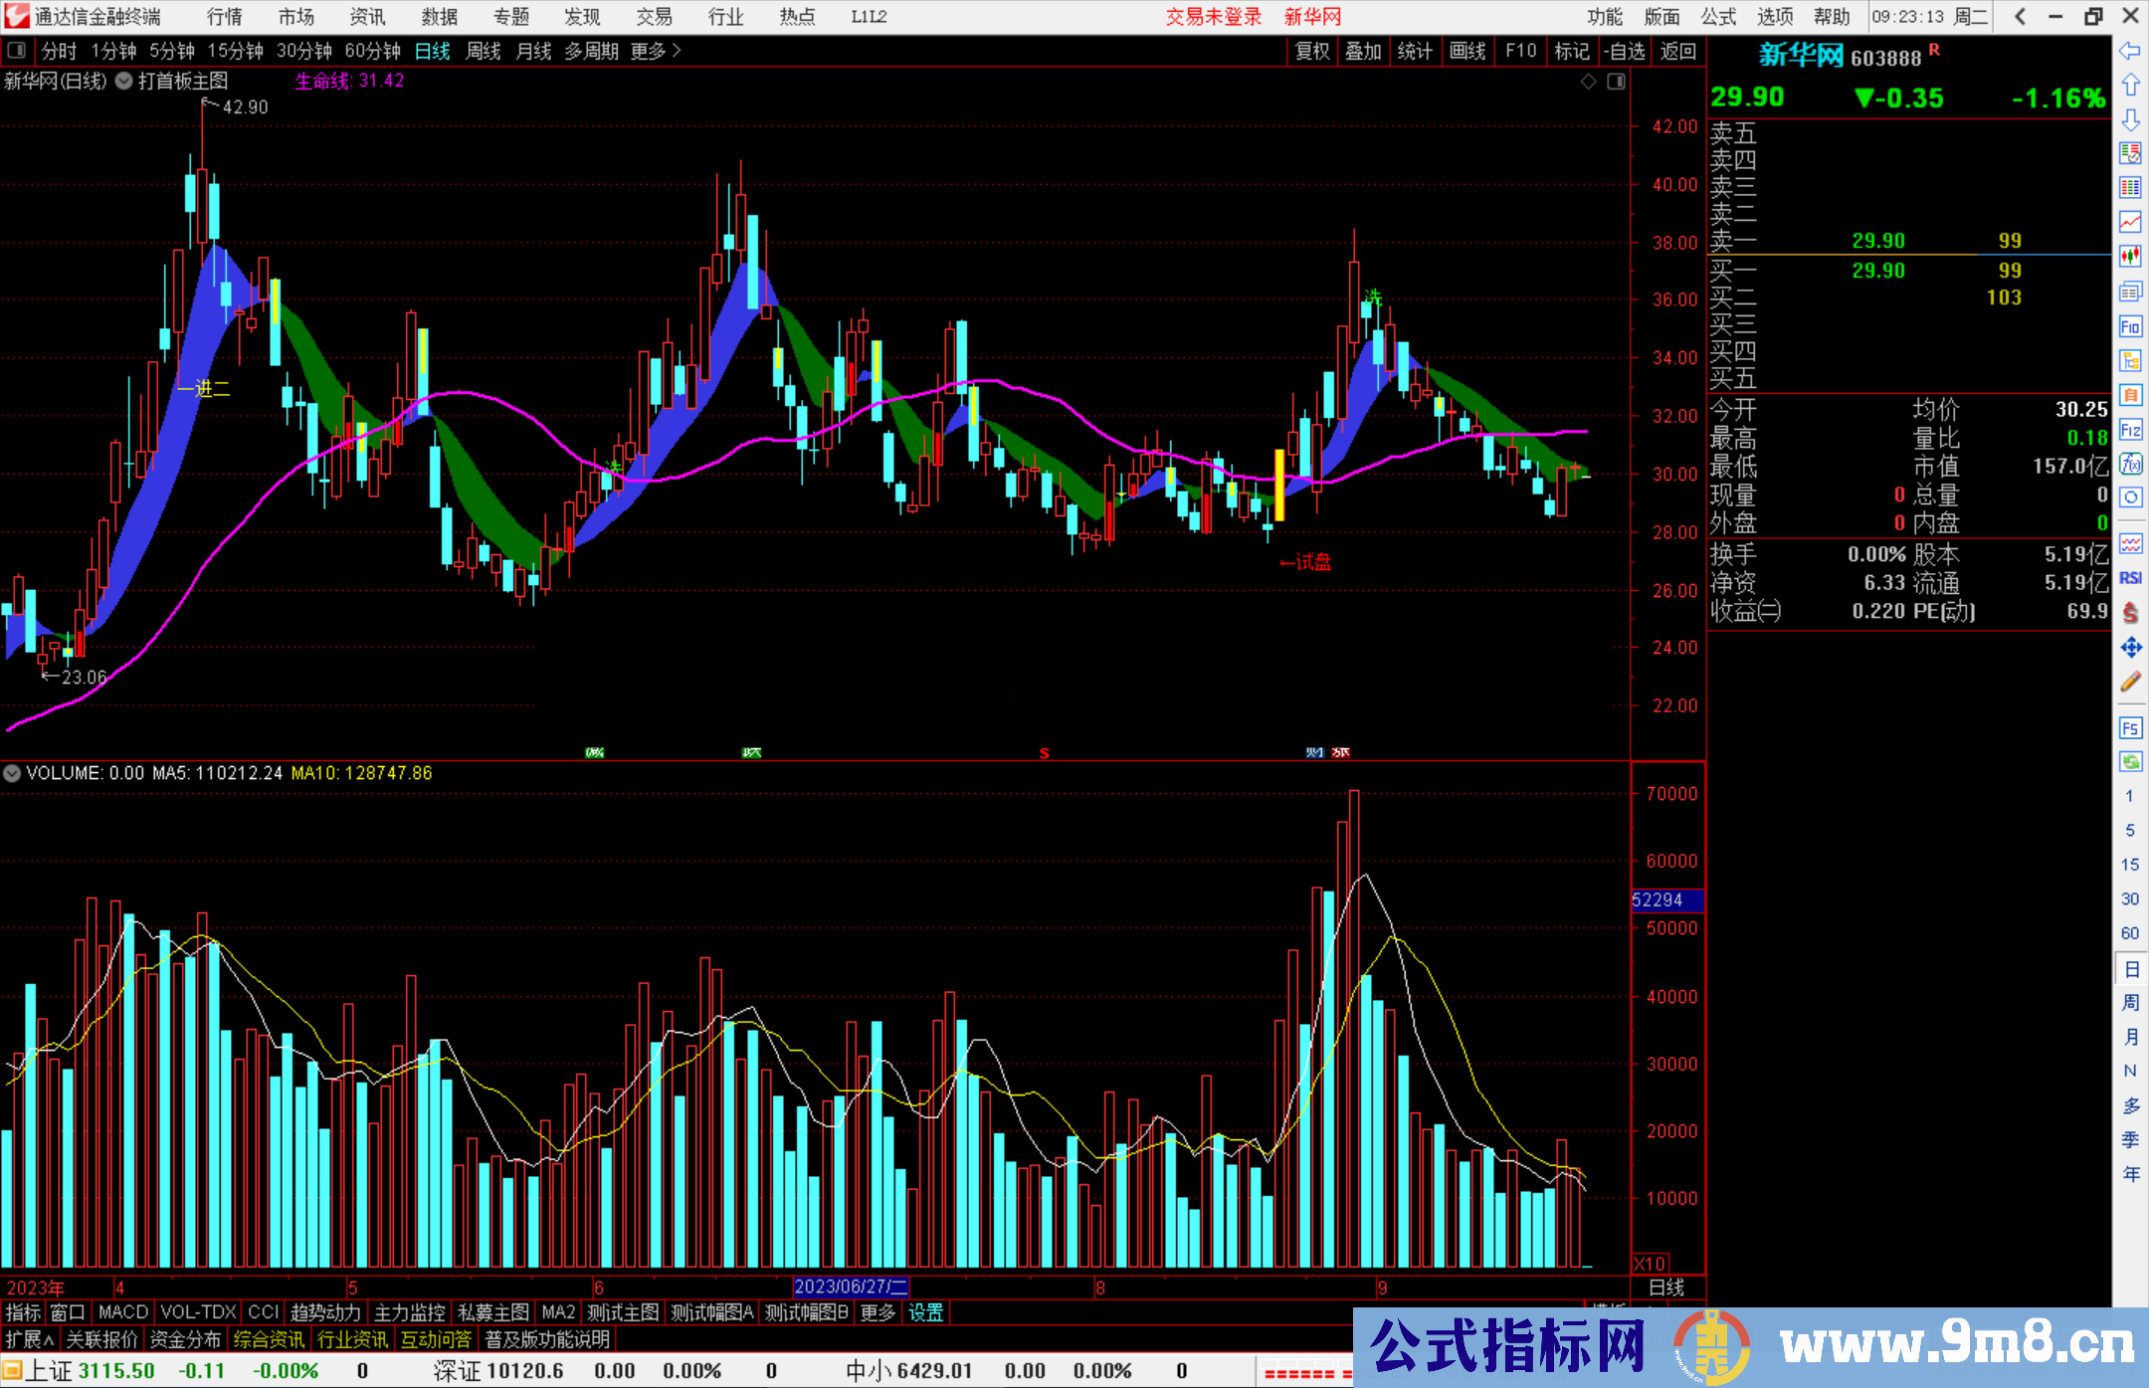Click the 复权 button
2149x1388 pixels.
coord(1312,51)
